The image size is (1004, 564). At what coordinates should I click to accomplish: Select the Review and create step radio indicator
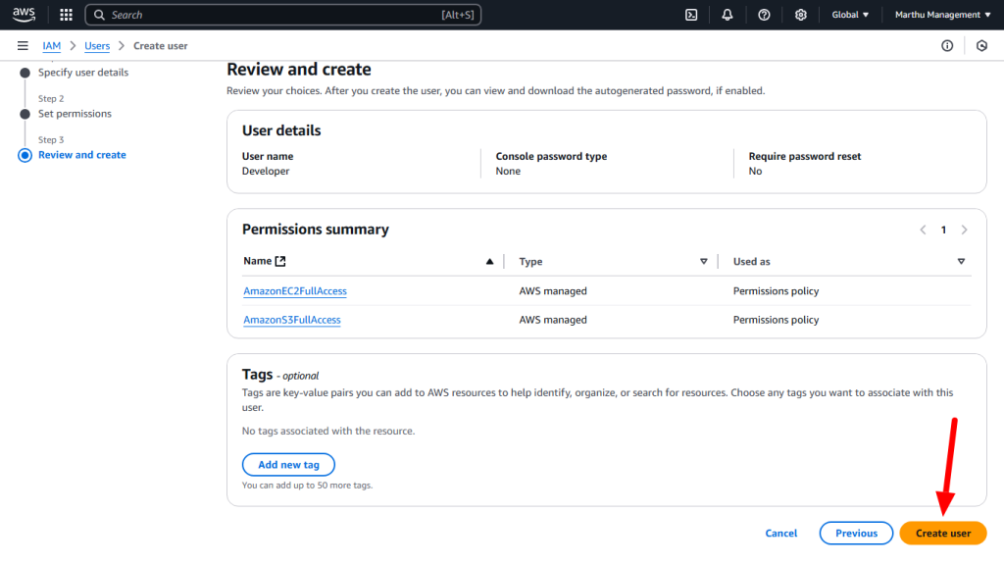[25, 155]
